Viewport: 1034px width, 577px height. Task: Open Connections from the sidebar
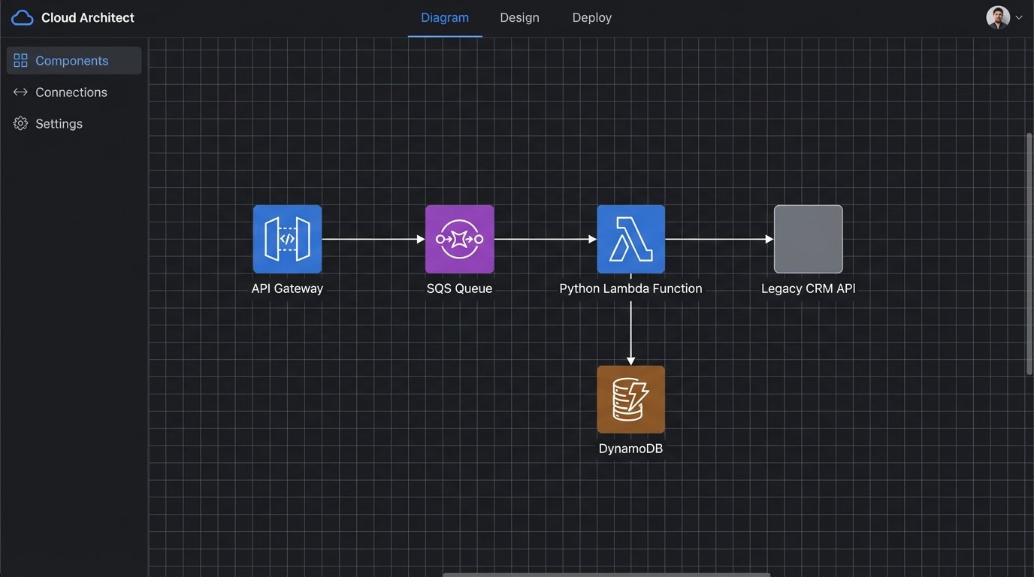click(x=71, y=92)
